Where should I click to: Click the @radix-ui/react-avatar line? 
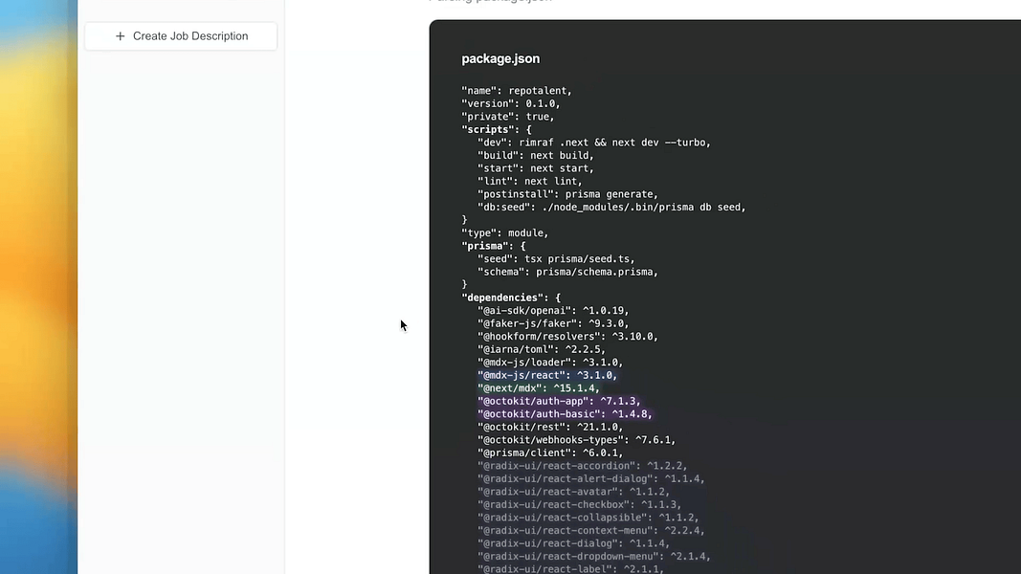coord(574,492)
